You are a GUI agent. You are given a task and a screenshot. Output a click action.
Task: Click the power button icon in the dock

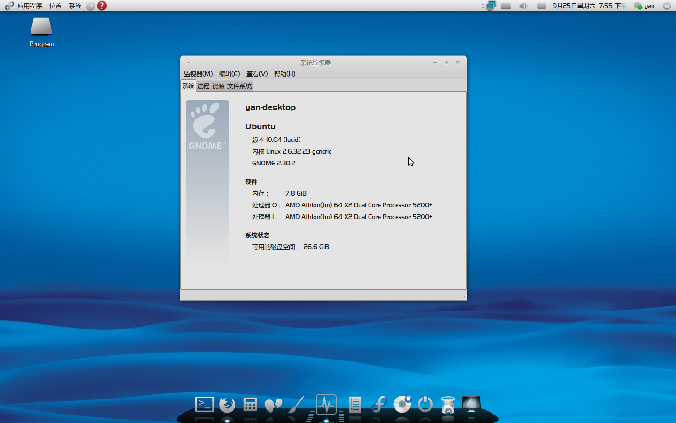pos(425,404)
